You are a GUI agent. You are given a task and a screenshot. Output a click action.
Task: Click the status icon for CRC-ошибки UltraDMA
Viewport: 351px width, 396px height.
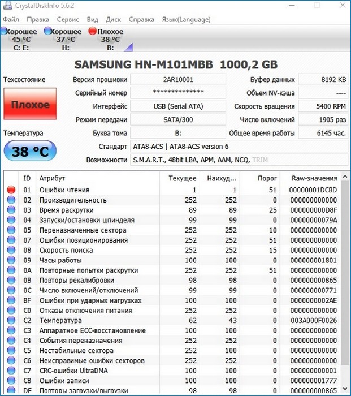[x=10, y=371]
